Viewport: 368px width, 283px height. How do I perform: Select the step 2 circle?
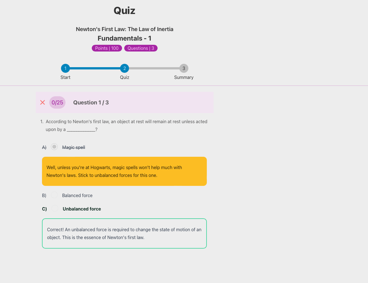(125, 68)
